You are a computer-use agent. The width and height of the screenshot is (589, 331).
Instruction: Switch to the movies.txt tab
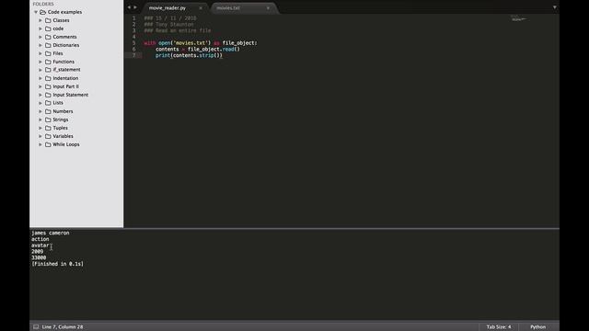(x=228, y=8)
